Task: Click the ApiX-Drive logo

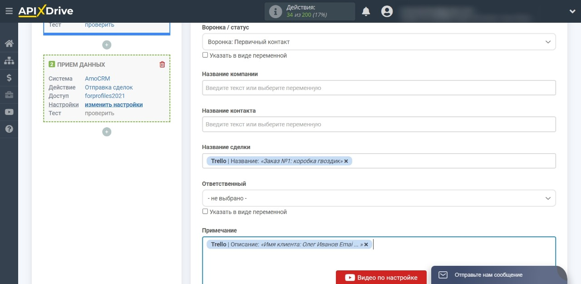Action: click(45, 11)
